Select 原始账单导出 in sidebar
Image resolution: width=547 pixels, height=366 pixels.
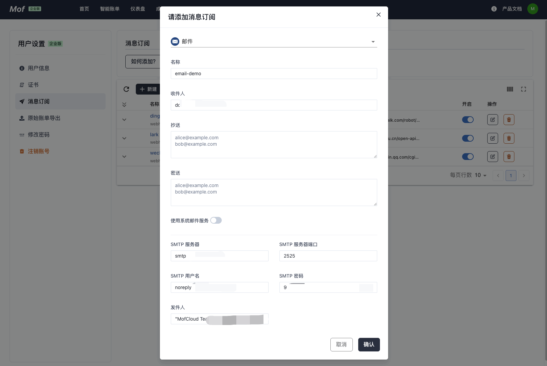click(60, 118)
